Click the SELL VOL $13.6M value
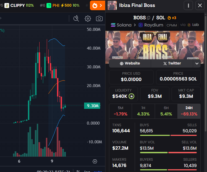Viewport: 207px width, 172px height. click(190, 148)
